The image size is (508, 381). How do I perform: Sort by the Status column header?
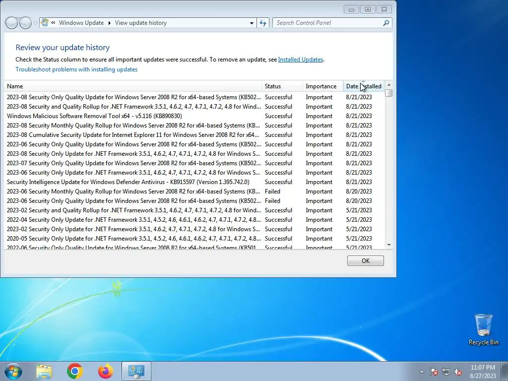[x=282, y=86]
